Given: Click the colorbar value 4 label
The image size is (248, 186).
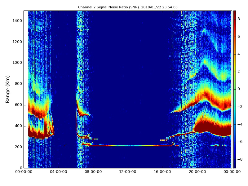Looking at the screenshot, I should 239,54.
